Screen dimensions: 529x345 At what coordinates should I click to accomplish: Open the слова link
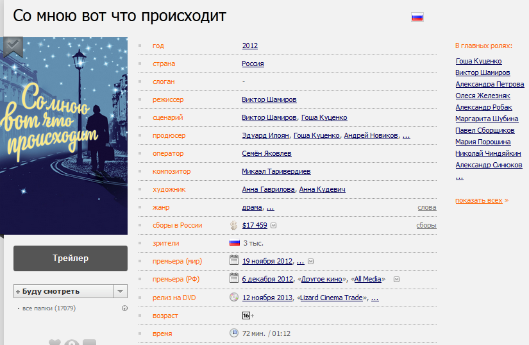pyautogui.click(x=427, y=207)
